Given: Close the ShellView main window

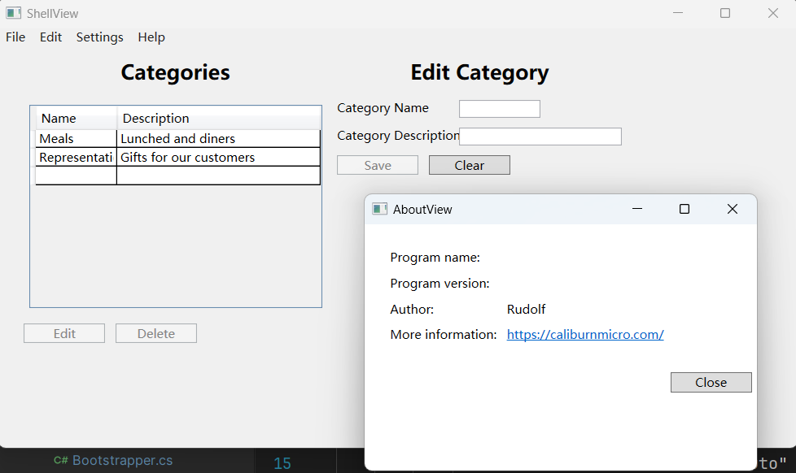Looking at the screenshot, I should [772, 13].
